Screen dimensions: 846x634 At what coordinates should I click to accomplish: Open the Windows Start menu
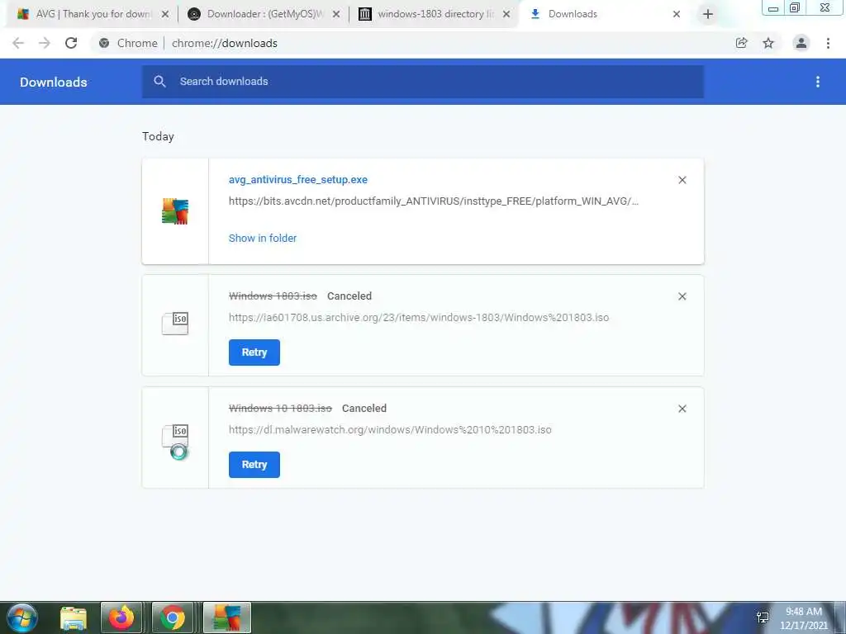22,617
